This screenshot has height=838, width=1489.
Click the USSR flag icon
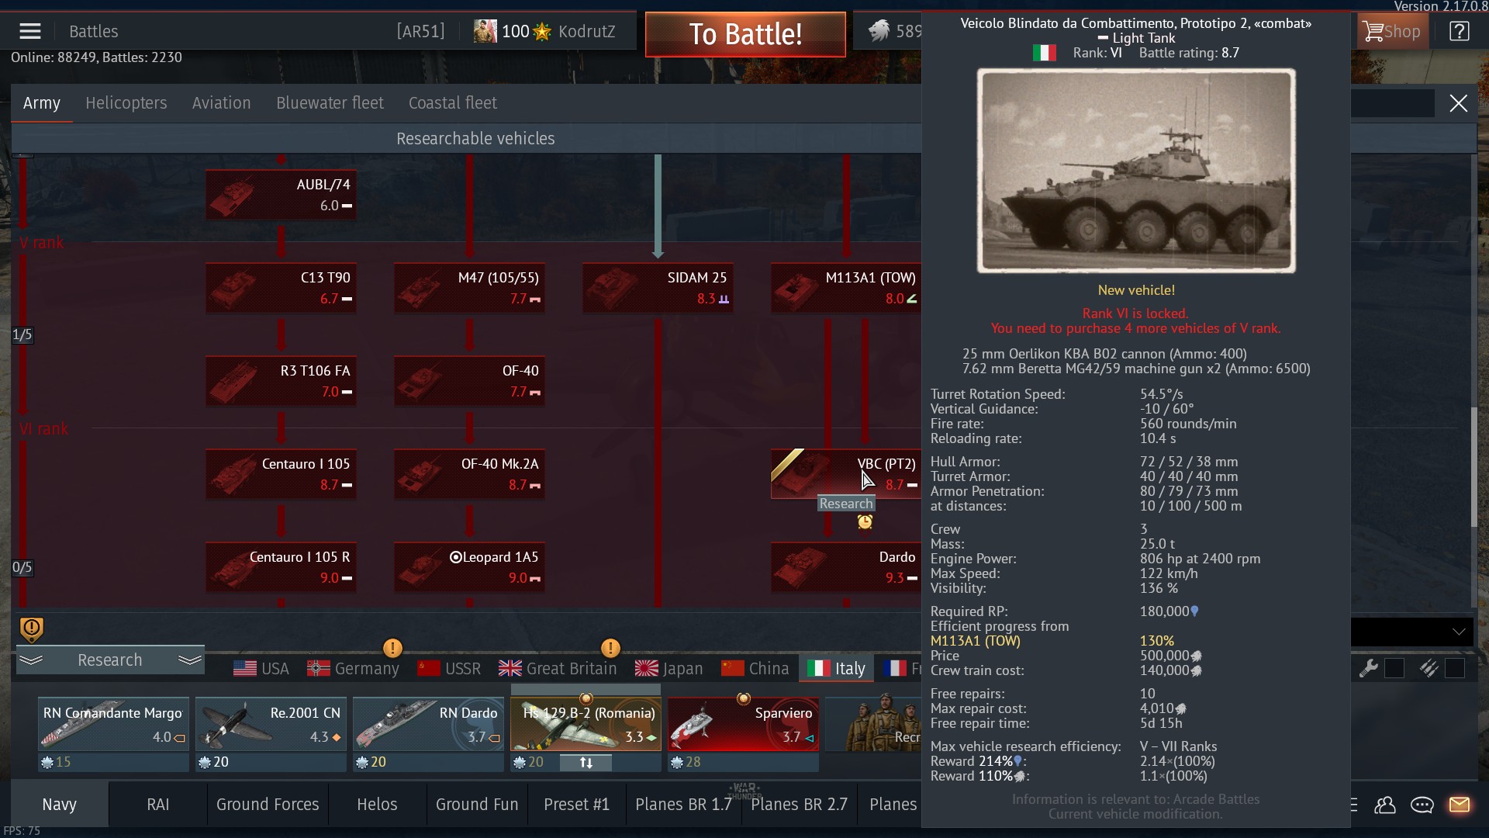point(429,668)
